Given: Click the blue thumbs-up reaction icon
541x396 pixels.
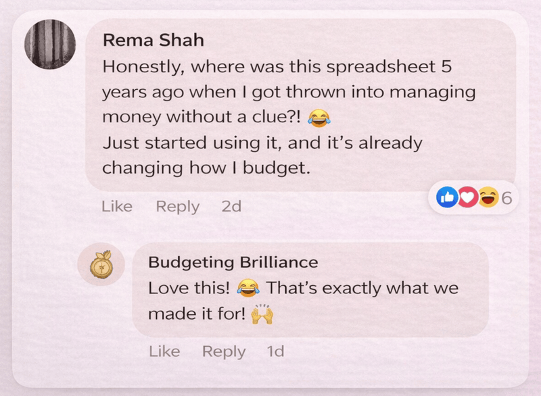Looking at the screenshot, I should [x=448, y=197].
